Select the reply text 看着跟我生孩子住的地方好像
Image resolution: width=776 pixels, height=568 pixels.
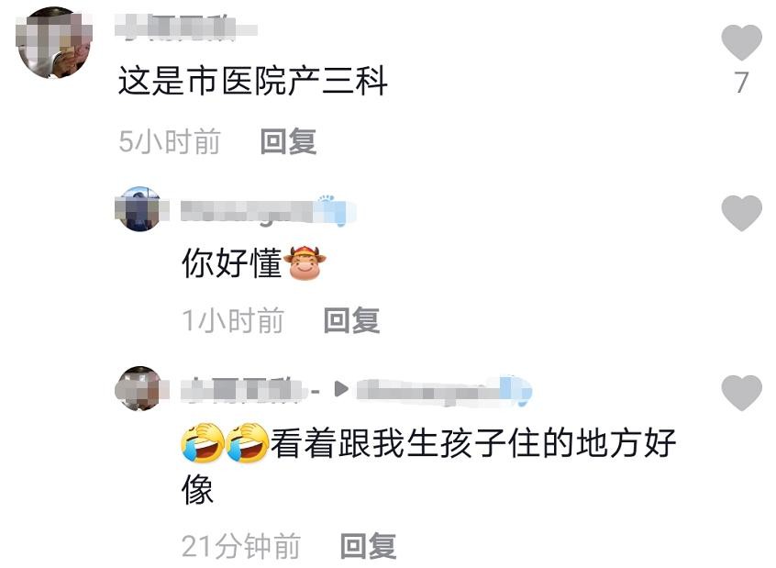click(x=429, y=464)
